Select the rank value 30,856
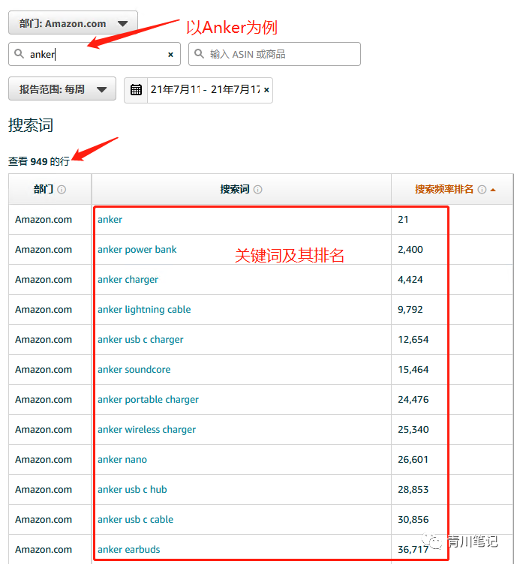This screenshot has height=564, width=514. point(413,520)
